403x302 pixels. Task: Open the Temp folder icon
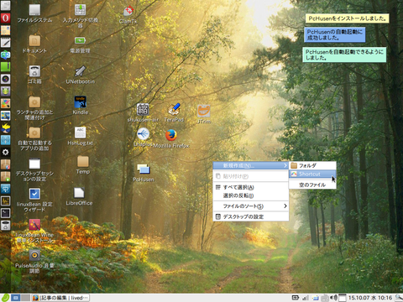click(x=83, y=162)
